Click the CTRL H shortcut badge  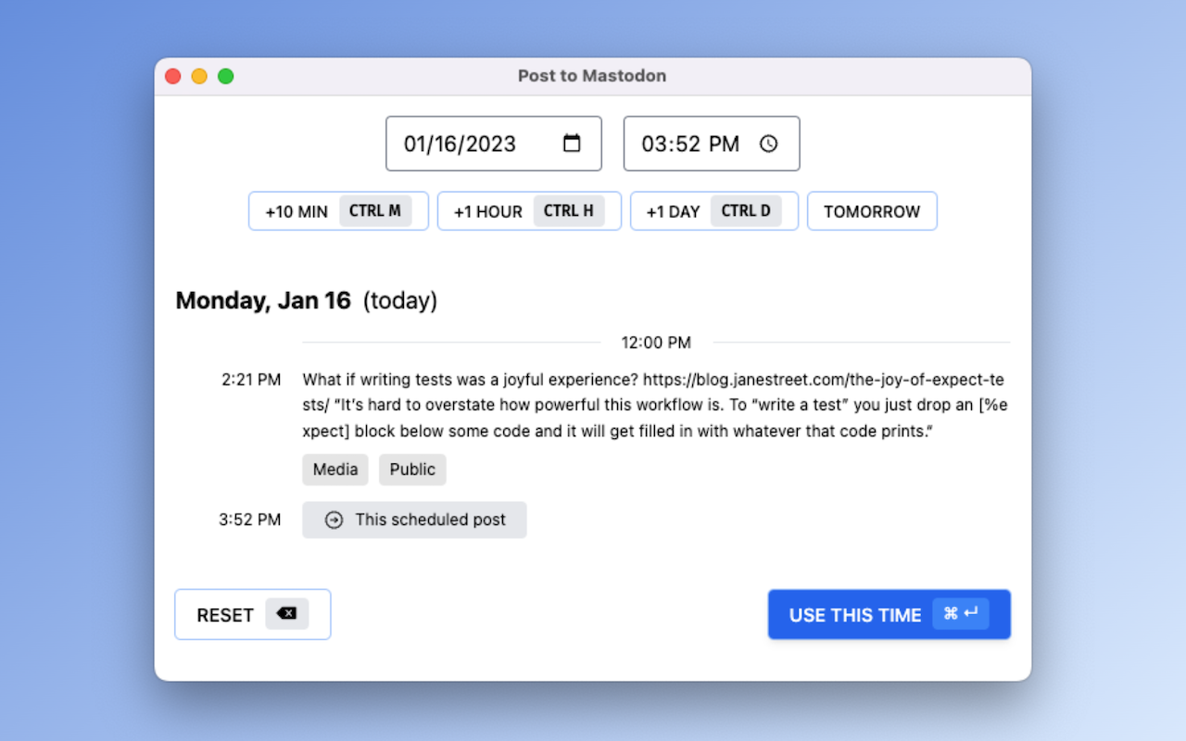[x=569, y=210]
